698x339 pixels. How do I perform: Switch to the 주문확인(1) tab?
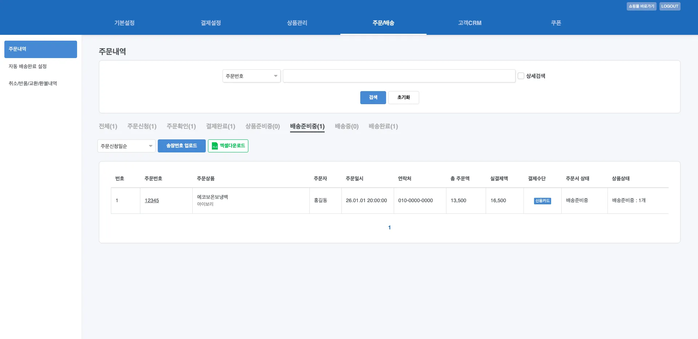pos(181,126)
